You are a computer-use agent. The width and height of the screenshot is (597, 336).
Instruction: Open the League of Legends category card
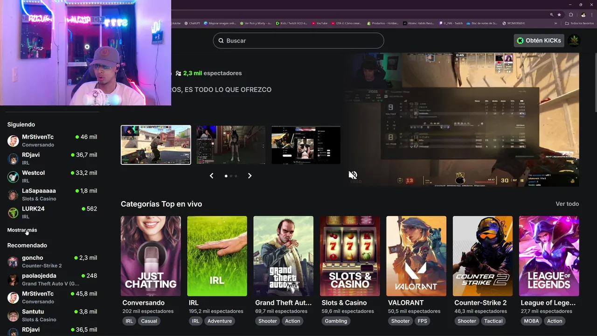(x=549, y=256)
